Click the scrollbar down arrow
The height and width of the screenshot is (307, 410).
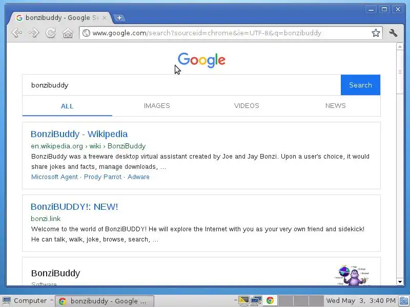[400, 282]
